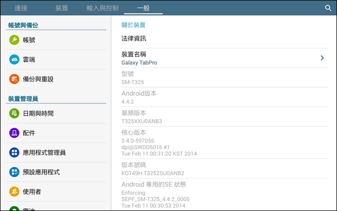
Task: Open 雲端 settings item
Action: click(56, 59)
